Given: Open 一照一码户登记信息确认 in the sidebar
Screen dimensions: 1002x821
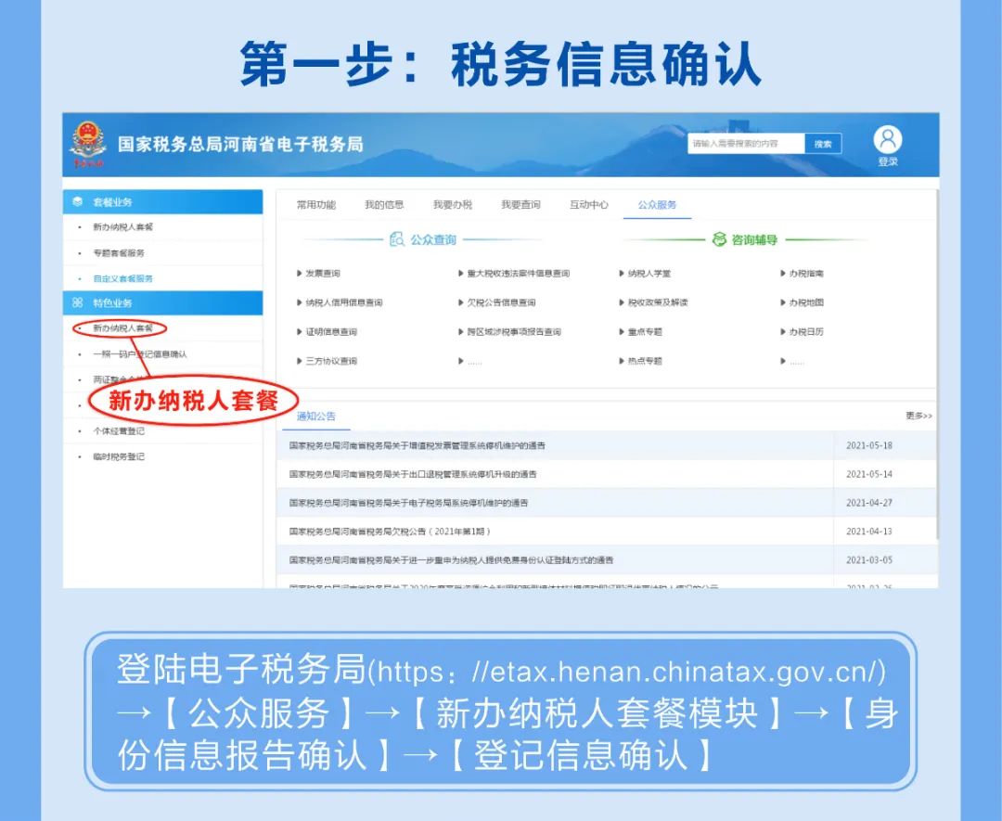Looking at the screenshot, I should pos(140,354).
